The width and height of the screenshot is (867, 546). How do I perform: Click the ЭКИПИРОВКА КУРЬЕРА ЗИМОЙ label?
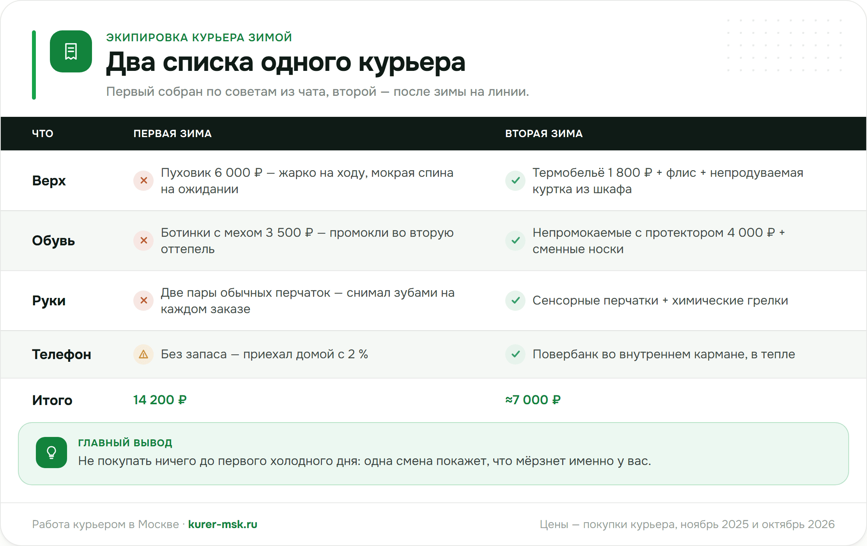pos(199,37)
